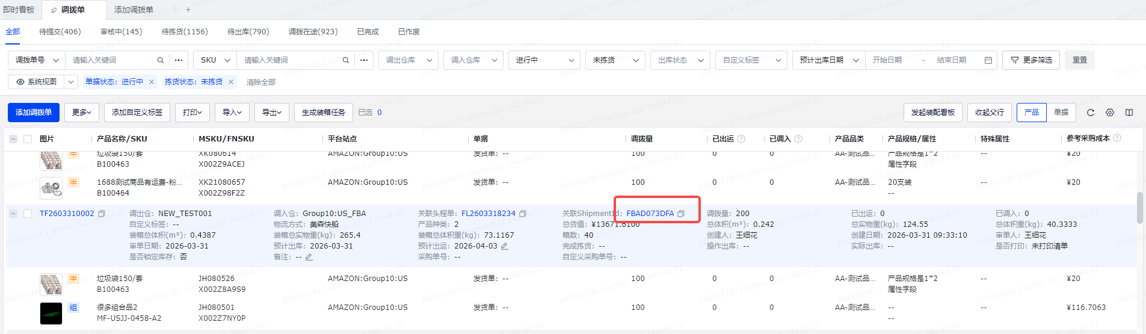Tick the select-all checkbox in the table header
The width and height of the screenshot is (1146, 334).
28,139
